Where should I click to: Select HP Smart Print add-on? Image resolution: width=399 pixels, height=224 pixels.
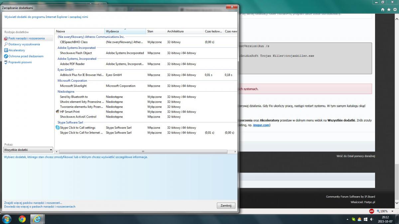pyautogui.click(x=146, y=112)
